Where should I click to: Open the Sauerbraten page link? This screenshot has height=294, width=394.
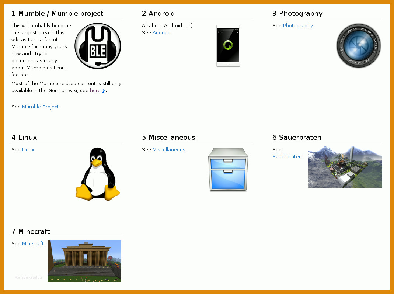(287, 157)
